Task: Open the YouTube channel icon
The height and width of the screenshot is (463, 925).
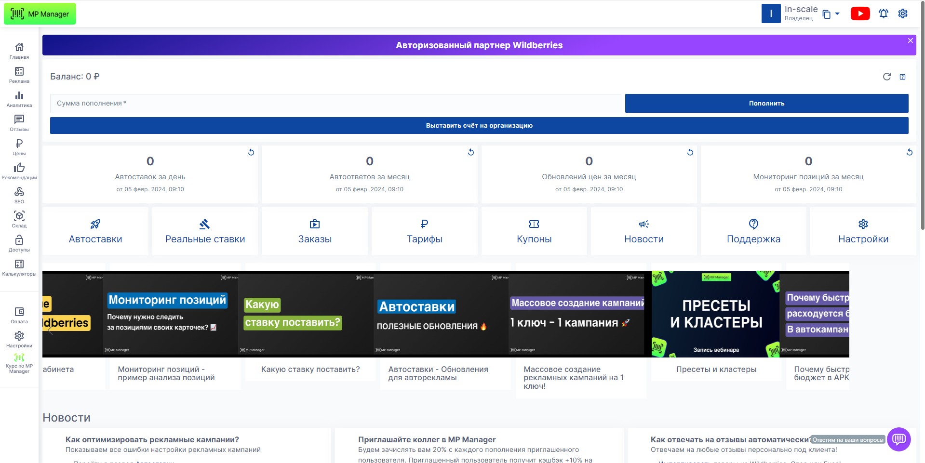Action: click(860, 13)
